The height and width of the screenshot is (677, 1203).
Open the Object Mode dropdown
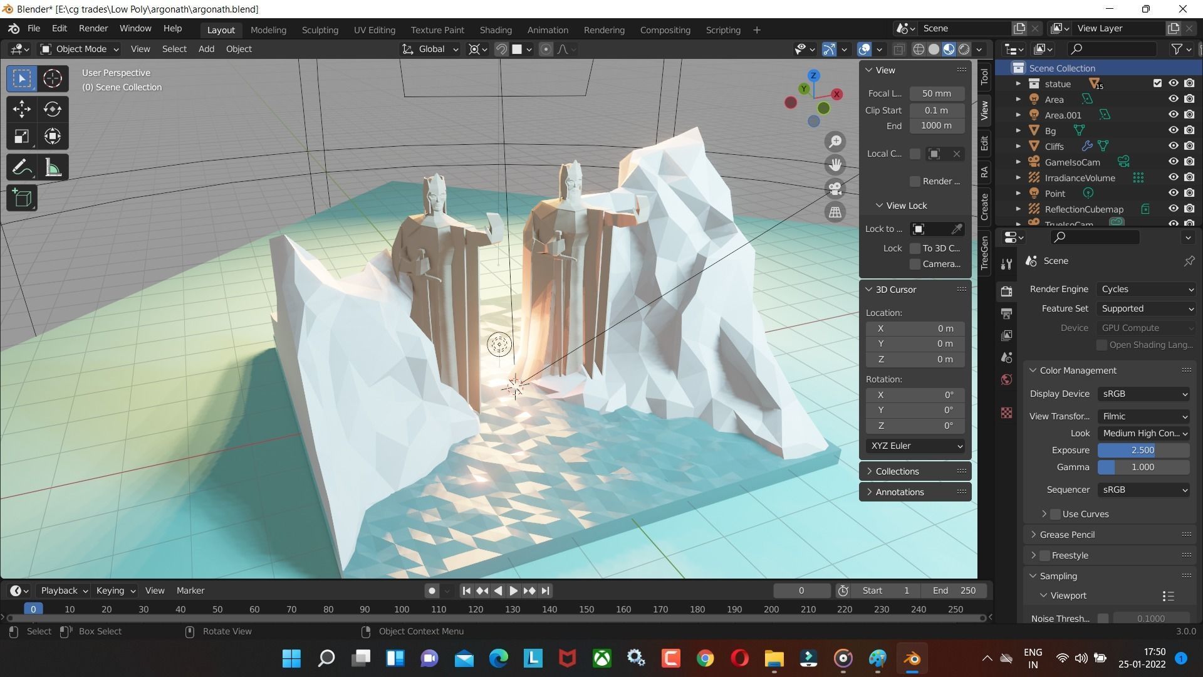(x=80, y=49)
